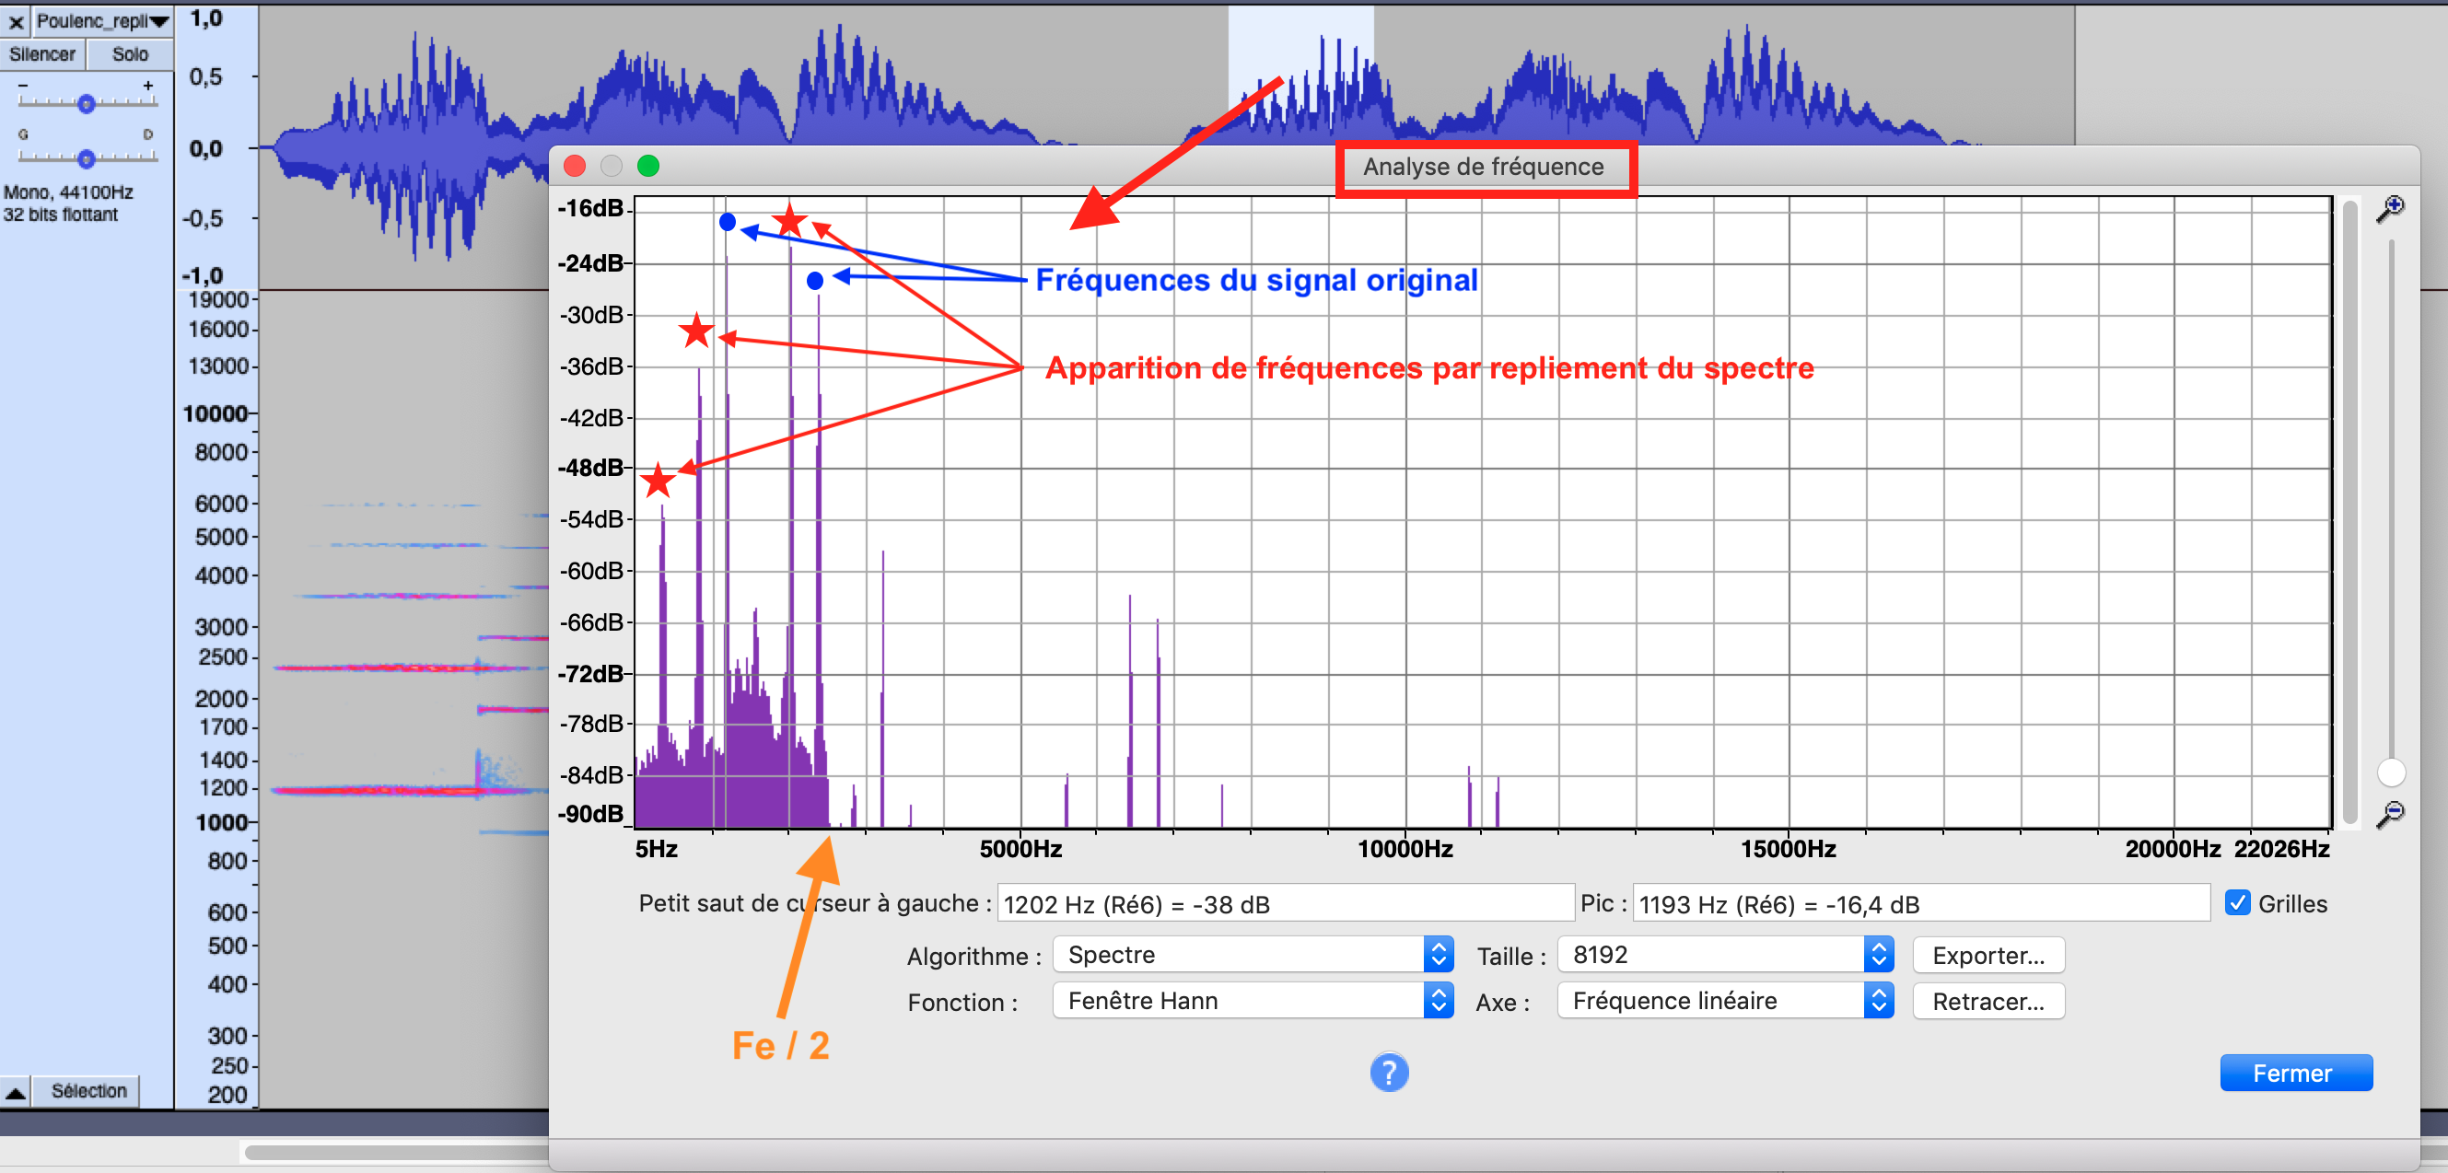The height and width of the screenshot is (1173, 2448).
Task: Adjust the track gain slider
Action: [86, 104]
